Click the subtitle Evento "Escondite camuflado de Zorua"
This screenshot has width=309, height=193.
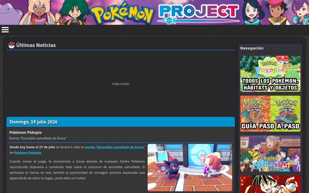click(x=38, y=138)
